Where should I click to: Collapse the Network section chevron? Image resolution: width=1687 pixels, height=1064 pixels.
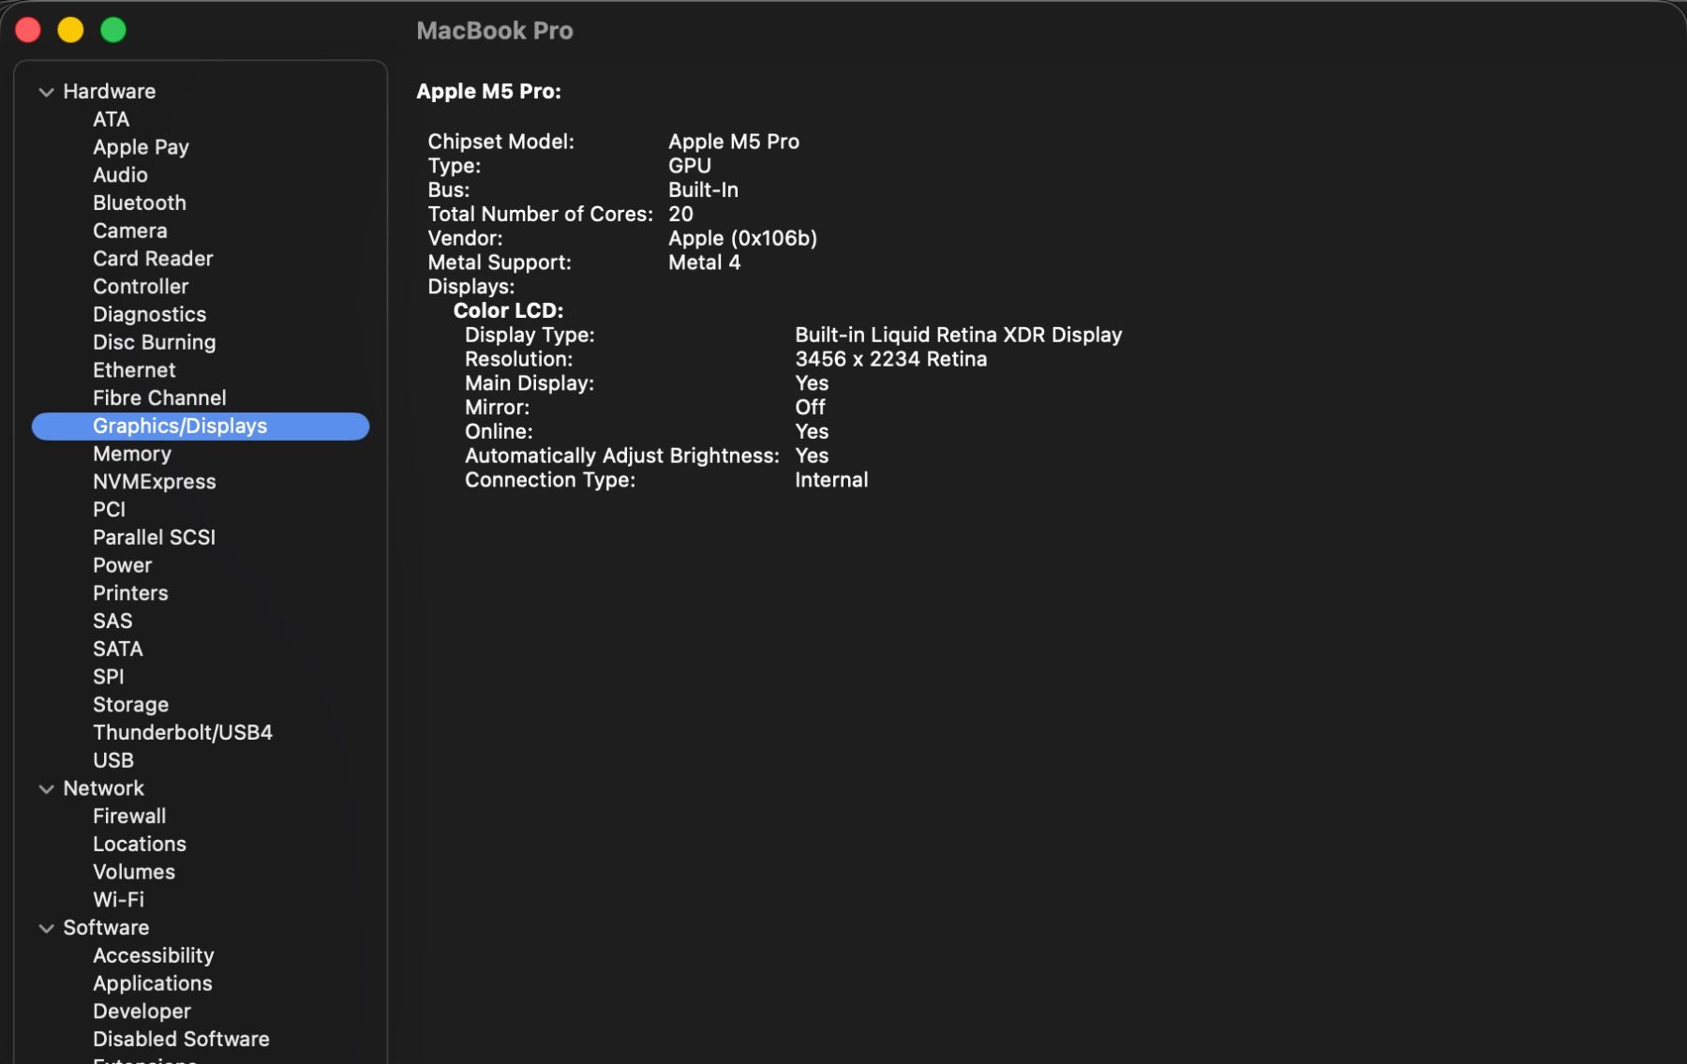click(46, 789)
